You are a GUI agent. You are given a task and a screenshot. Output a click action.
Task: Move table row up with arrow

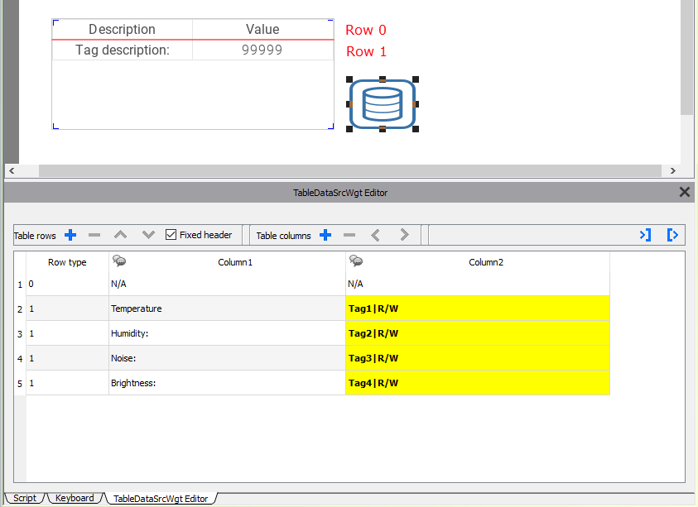click(121, 236)
